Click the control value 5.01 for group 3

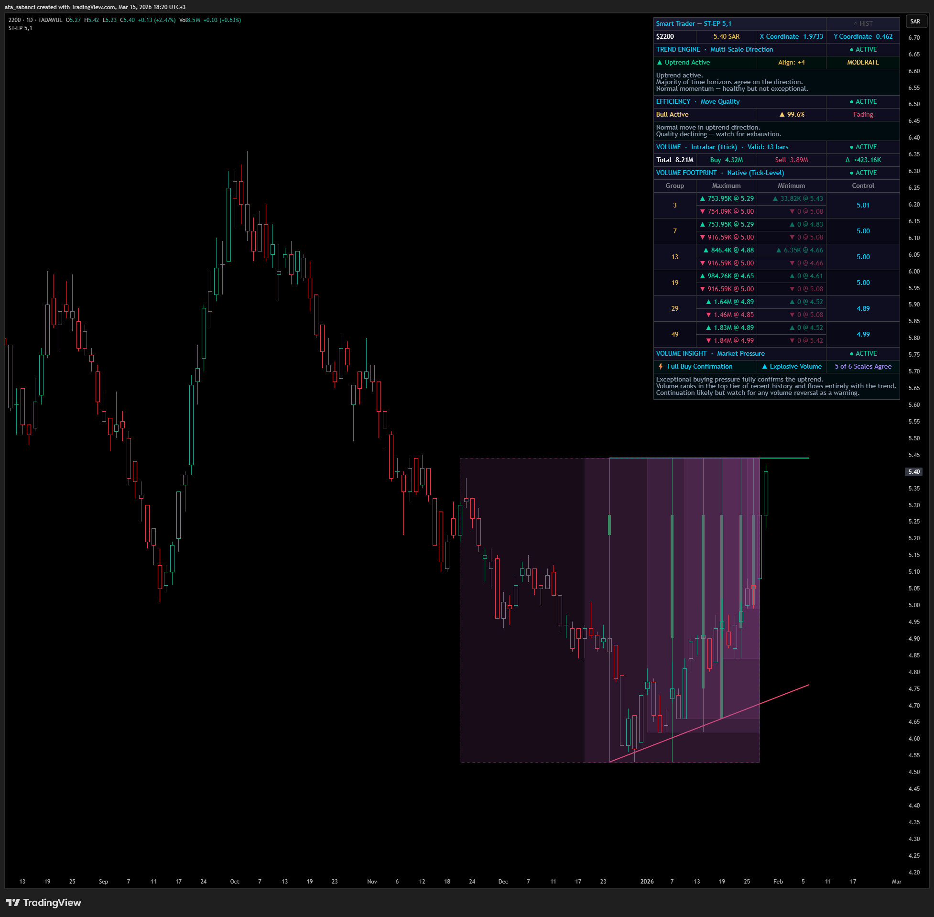click(x=863, y=205)
